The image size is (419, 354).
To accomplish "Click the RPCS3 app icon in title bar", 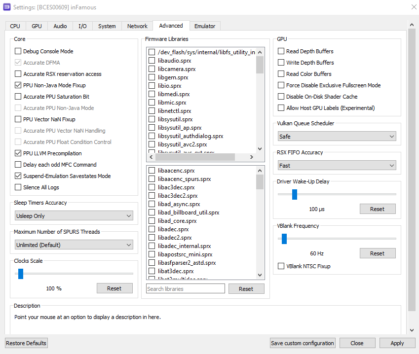I will pyautogui.click(x=7, y=7).
